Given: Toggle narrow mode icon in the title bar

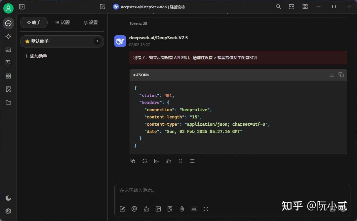Looking at the screenshot, I should (292, 7).
